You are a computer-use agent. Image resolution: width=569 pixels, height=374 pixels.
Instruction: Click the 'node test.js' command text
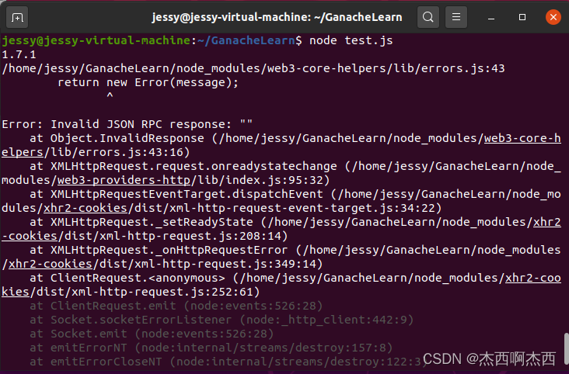point(351,40)
